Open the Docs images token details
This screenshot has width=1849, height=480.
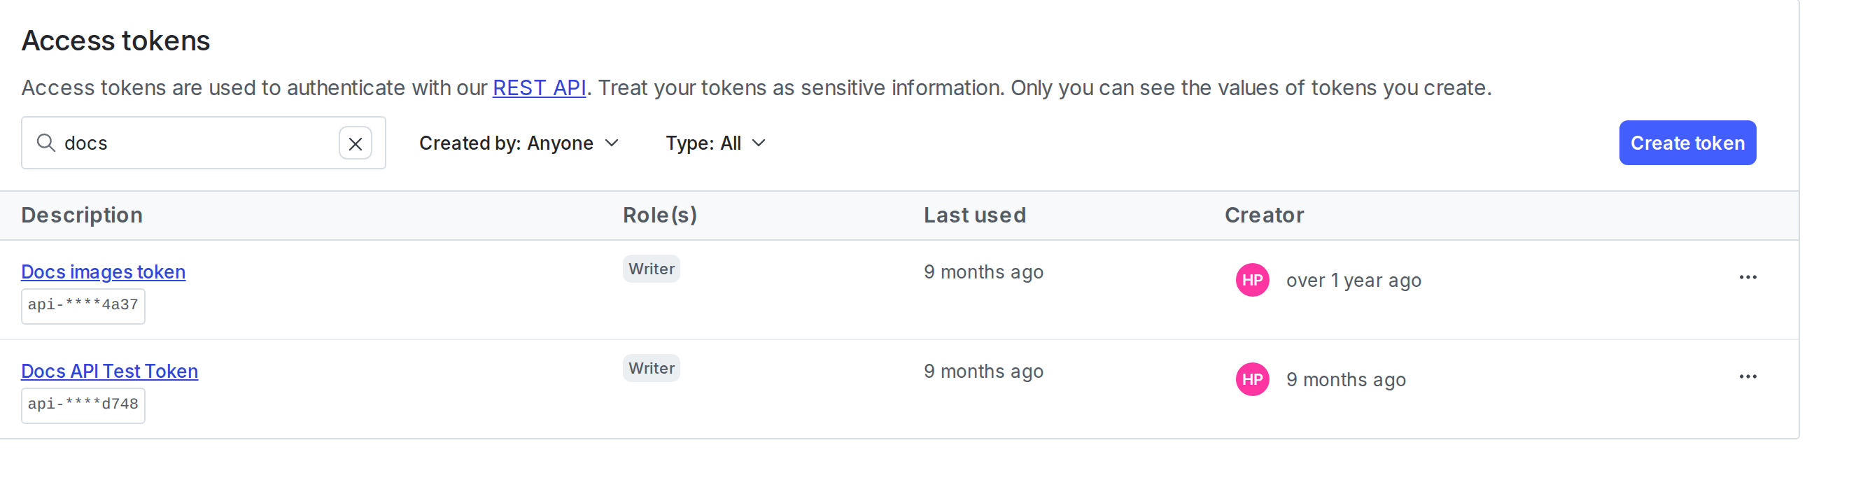pos(103,271)
